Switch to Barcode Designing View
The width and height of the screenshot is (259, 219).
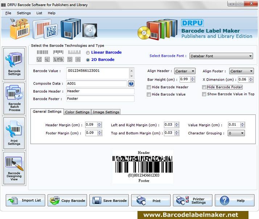(x=14, y=168)
